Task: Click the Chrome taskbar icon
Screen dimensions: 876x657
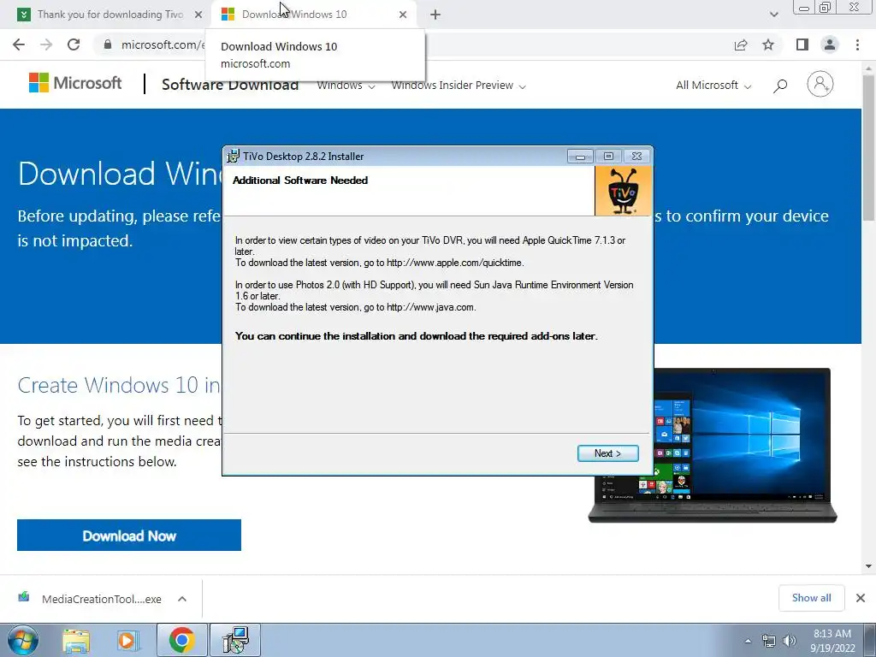Action: coord(181,640)
